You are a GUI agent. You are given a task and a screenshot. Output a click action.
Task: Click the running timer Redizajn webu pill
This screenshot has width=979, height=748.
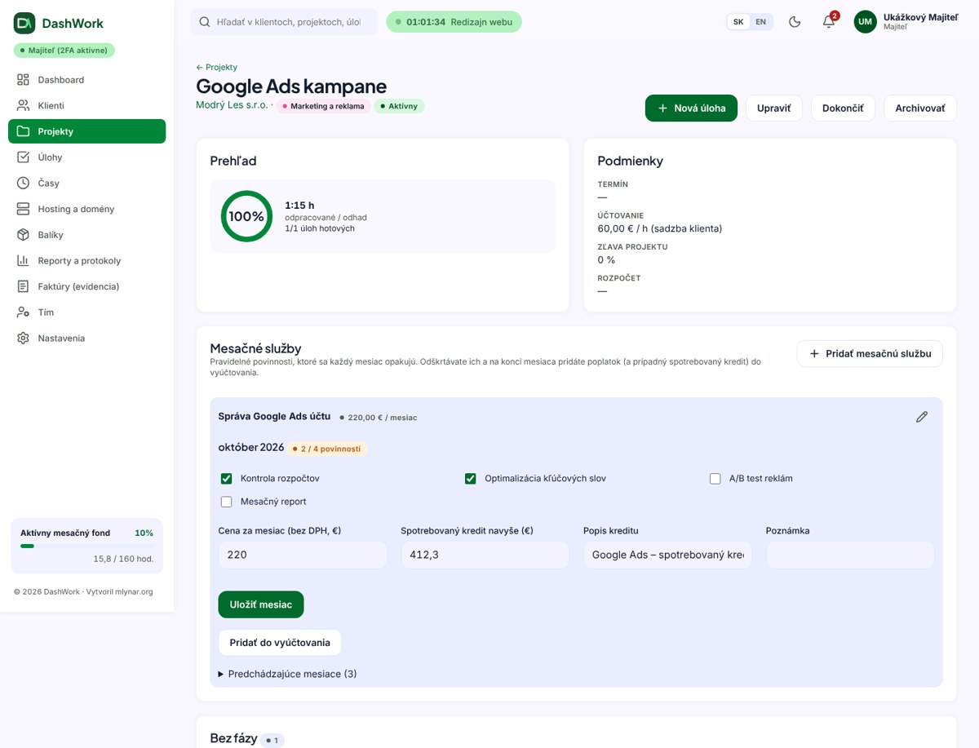(x=454, y=22)
